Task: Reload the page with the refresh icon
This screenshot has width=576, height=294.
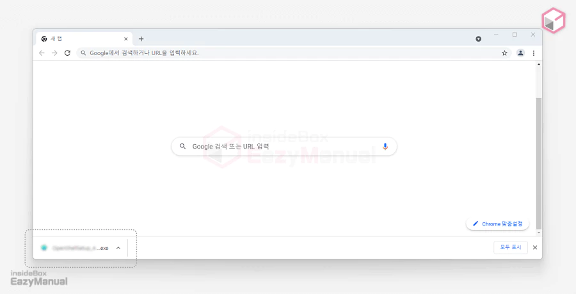Action: coord(67,53)
